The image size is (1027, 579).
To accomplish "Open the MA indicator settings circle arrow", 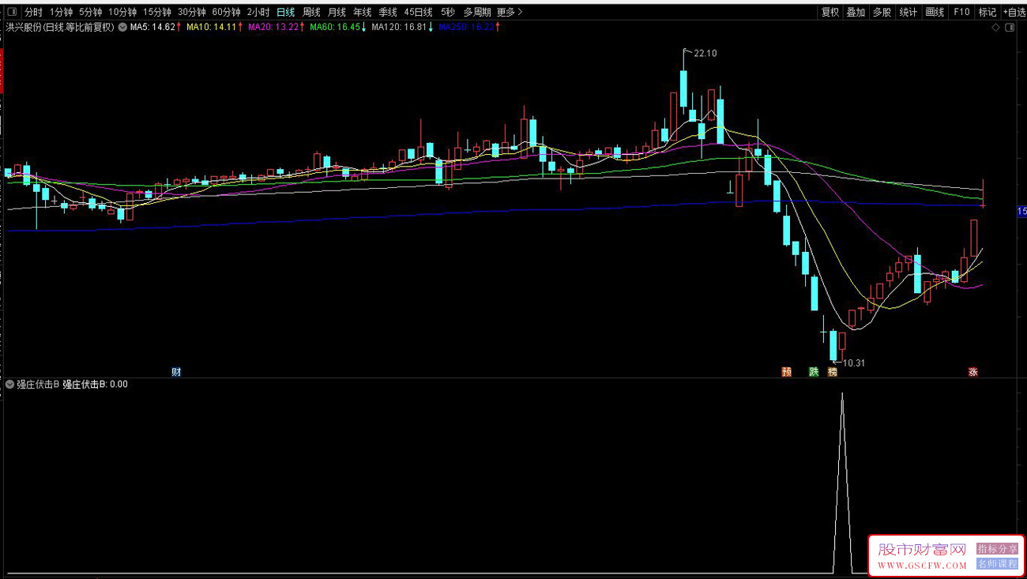I will 123,27.
